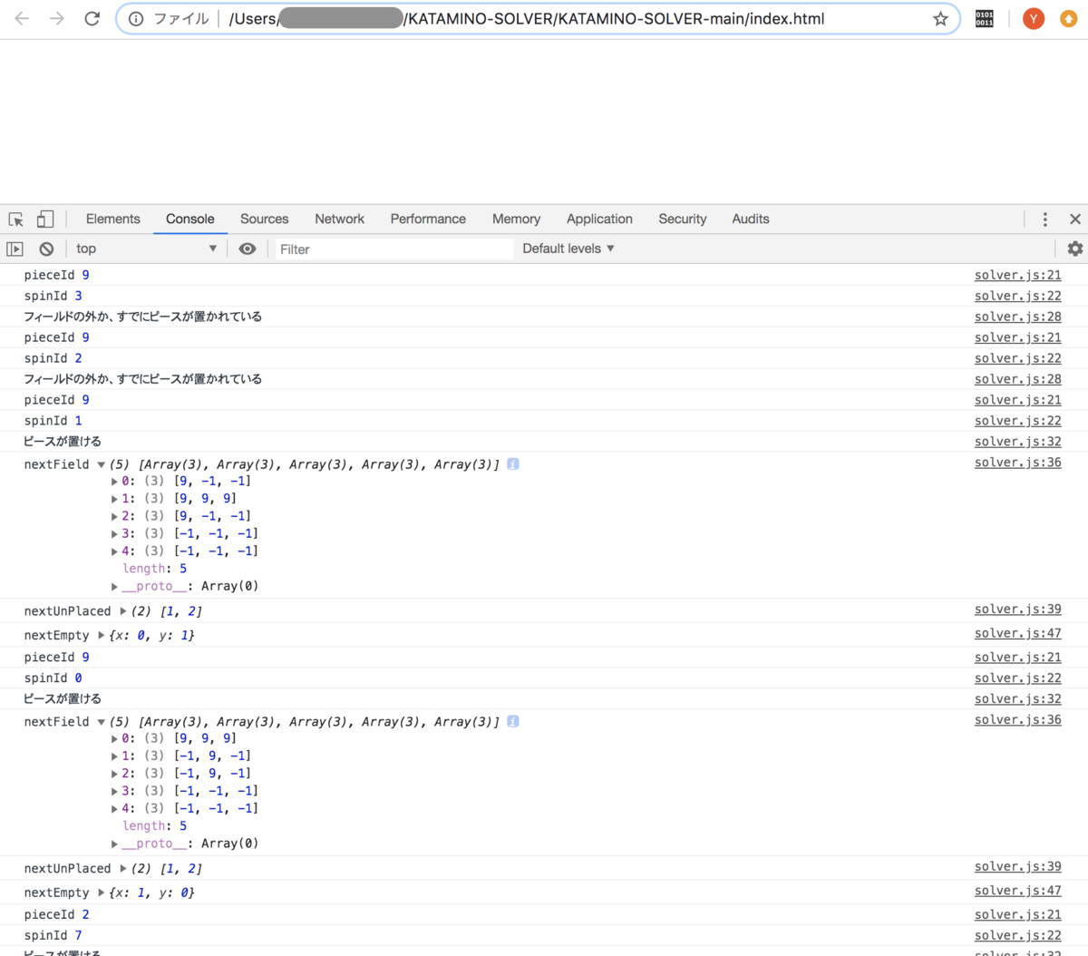
Task: Click the console Filter input field
Action: coord(393,249)
